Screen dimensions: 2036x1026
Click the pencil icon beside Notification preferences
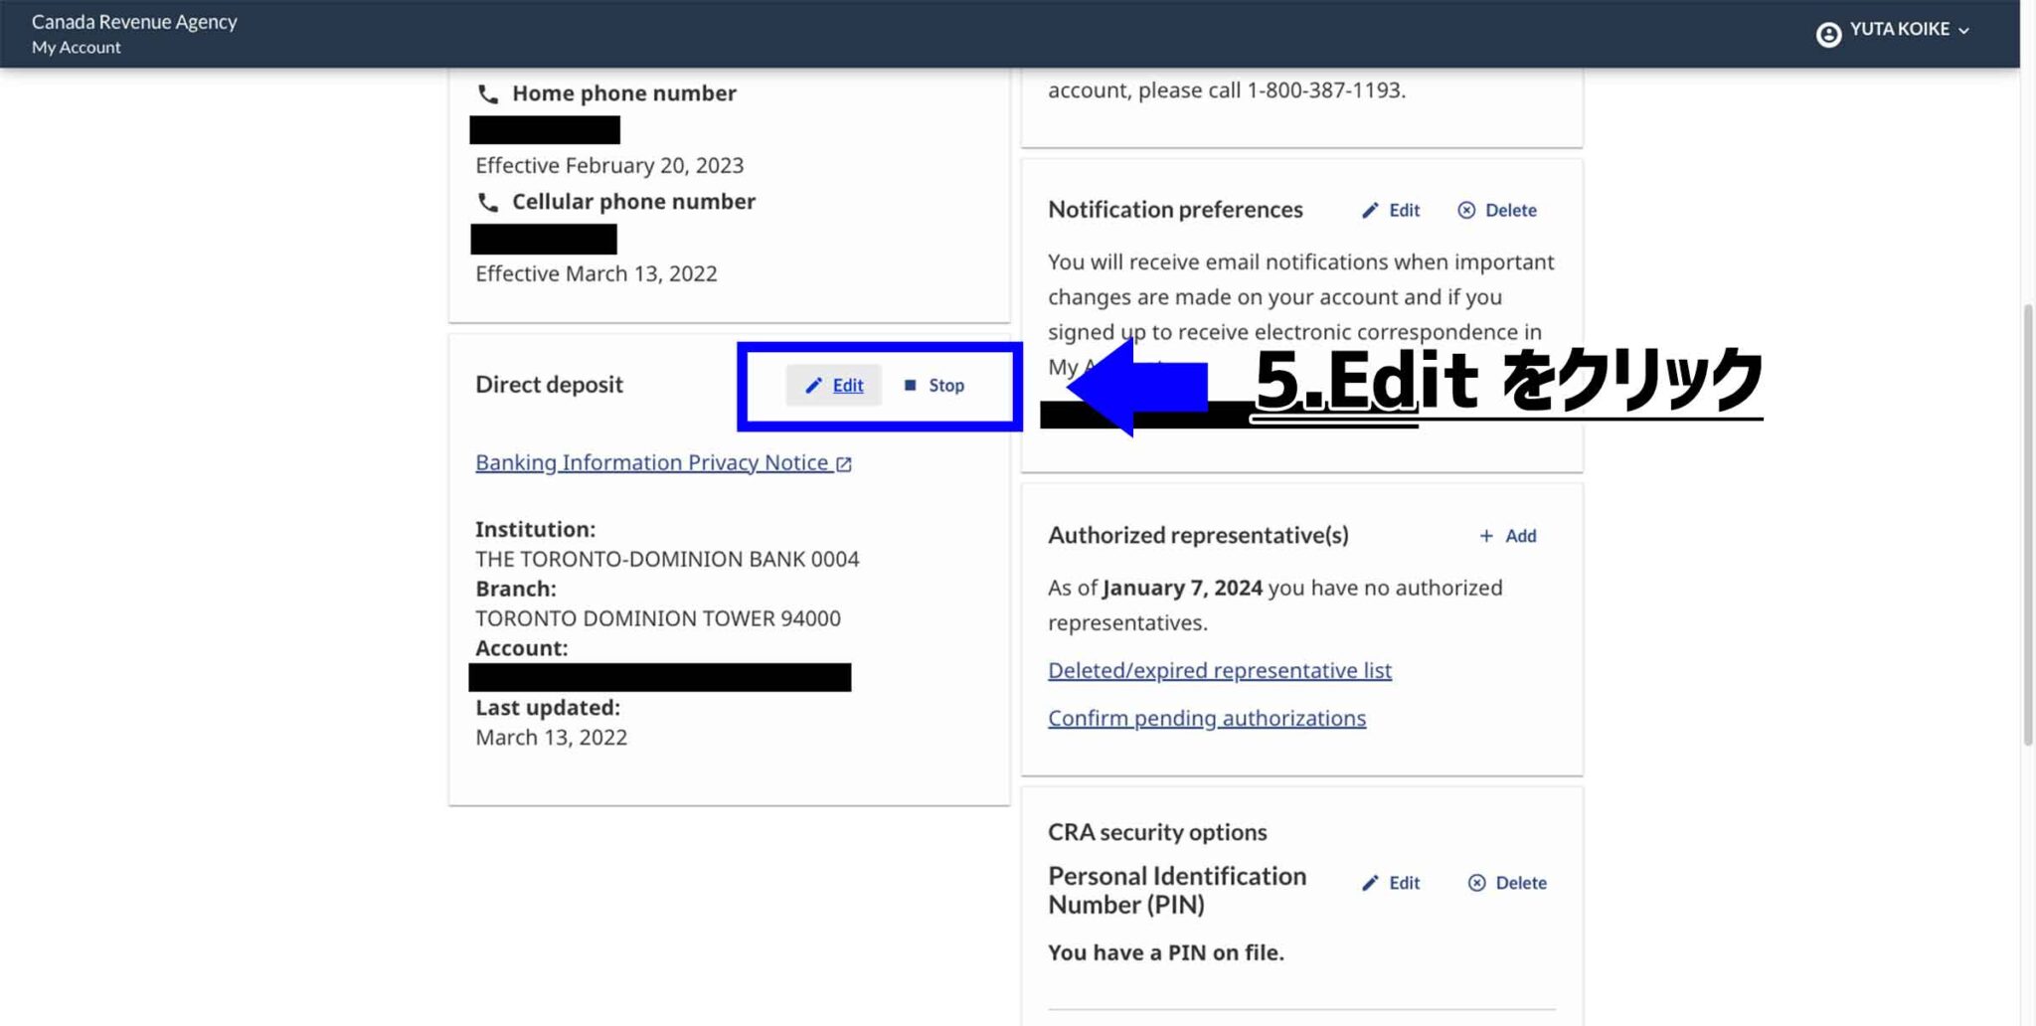click(1369, 210)
